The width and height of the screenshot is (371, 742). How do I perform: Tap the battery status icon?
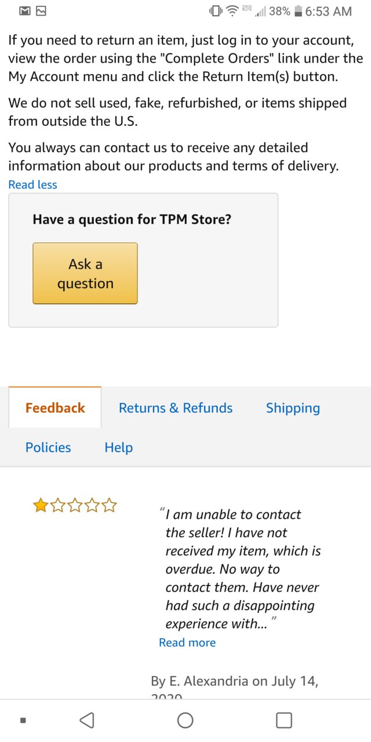click(x=298, y=11)
